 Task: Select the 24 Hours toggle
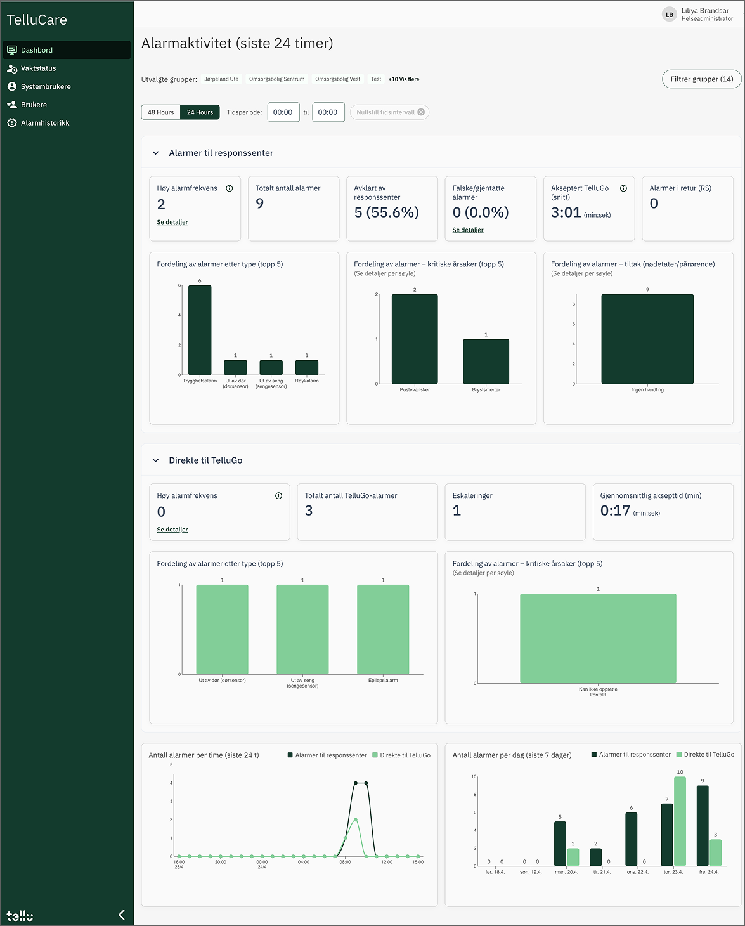coord(200,112)
